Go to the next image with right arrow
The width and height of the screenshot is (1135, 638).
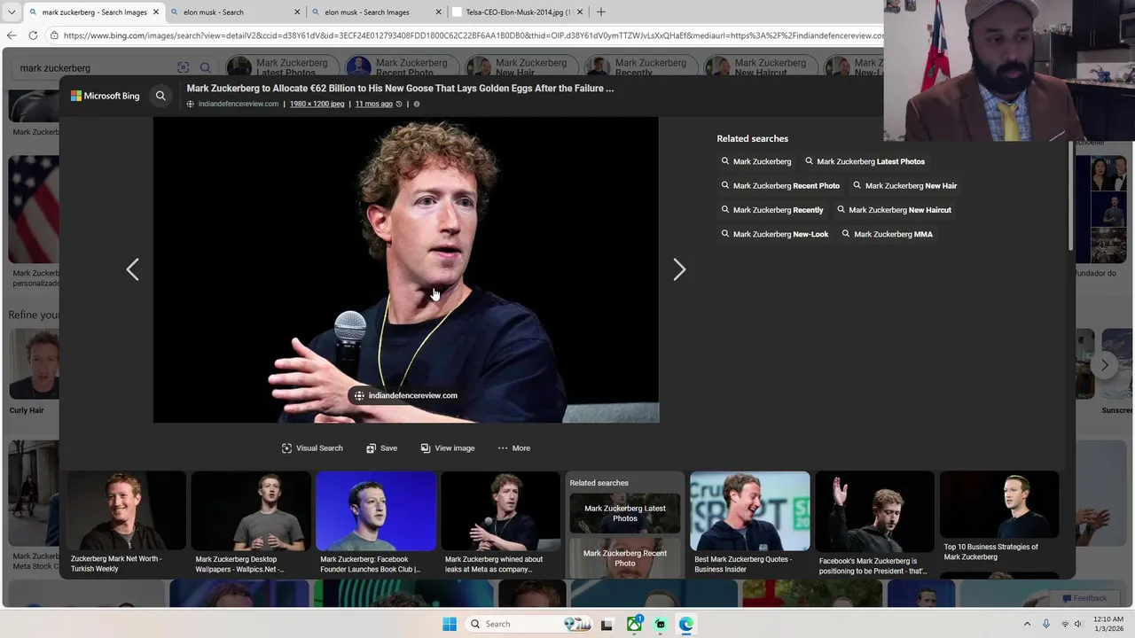pos(679,269)
